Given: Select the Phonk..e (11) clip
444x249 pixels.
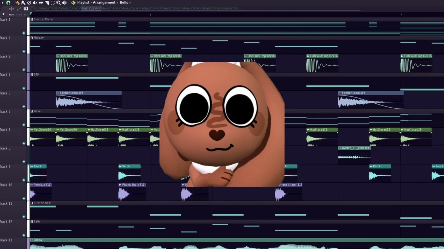Looking at the screenshot, I should [x=41, y=192].
